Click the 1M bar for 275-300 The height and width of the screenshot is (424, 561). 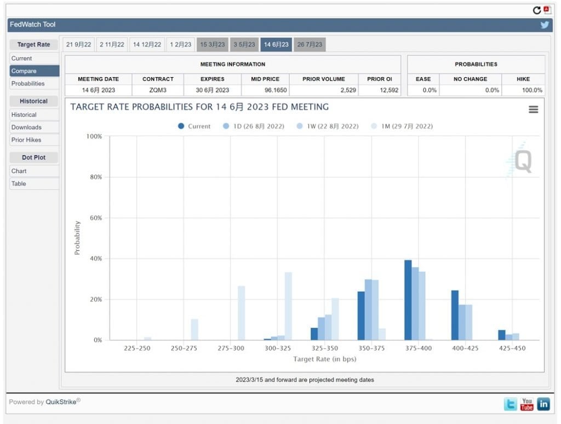(242, 313)
